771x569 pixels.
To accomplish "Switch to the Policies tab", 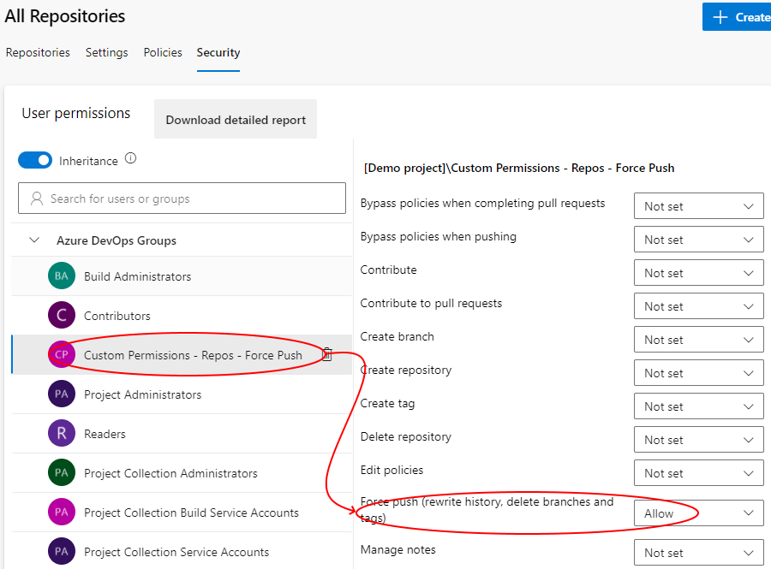I will click(163, 52).
